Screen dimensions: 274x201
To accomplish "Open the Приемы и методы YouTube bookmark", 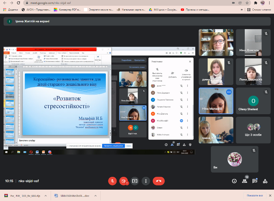I will [195, 10].
